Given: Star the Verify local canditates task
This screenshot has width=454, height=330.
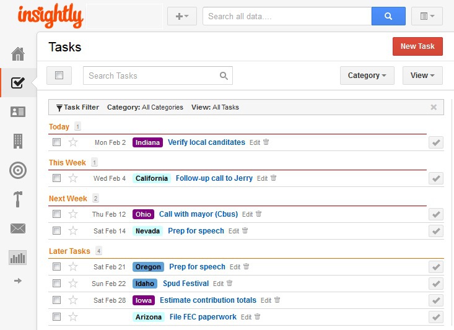Looking at the screenshot, I should coord(73,142).
